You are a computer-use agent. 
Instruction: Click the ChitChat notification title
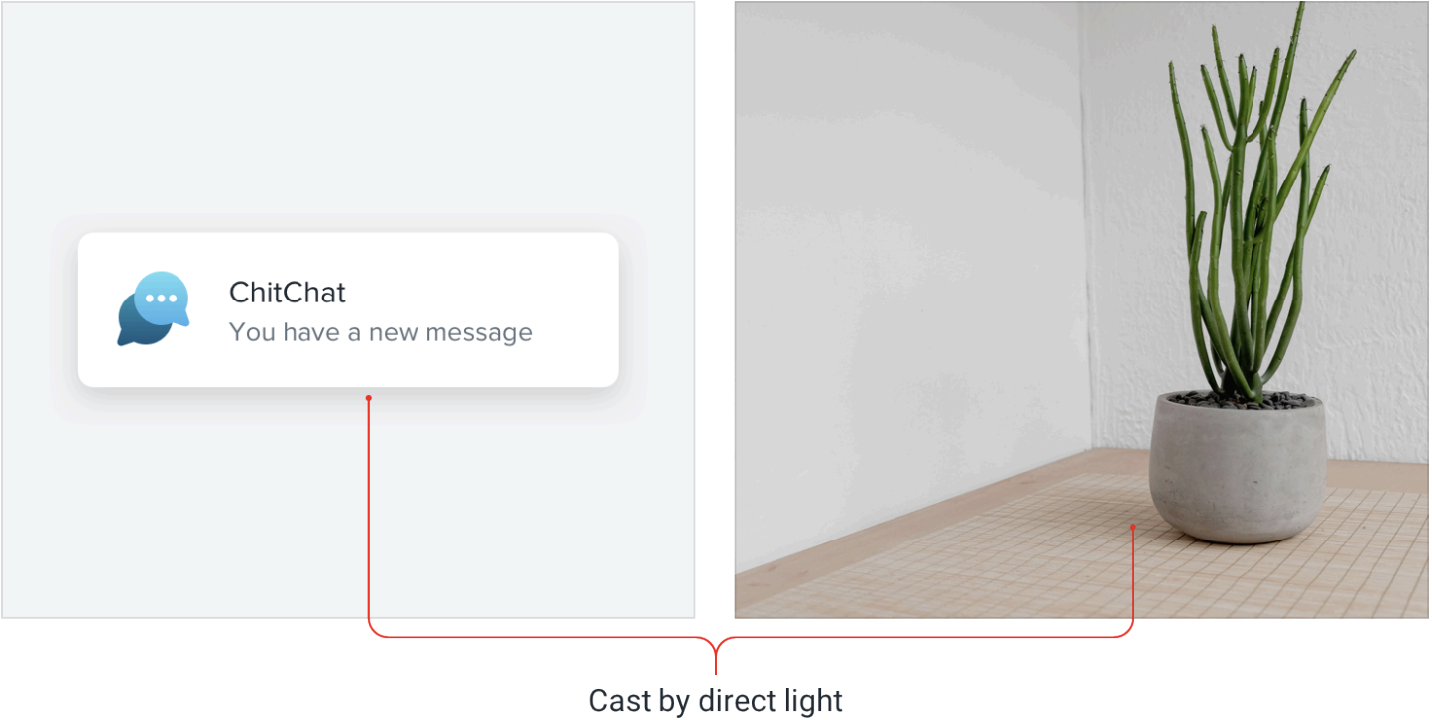click(288, 293)
